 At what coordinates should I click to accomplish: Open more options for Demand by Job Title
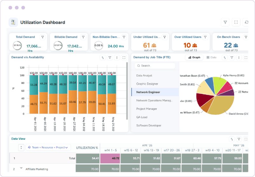(239, 58)
